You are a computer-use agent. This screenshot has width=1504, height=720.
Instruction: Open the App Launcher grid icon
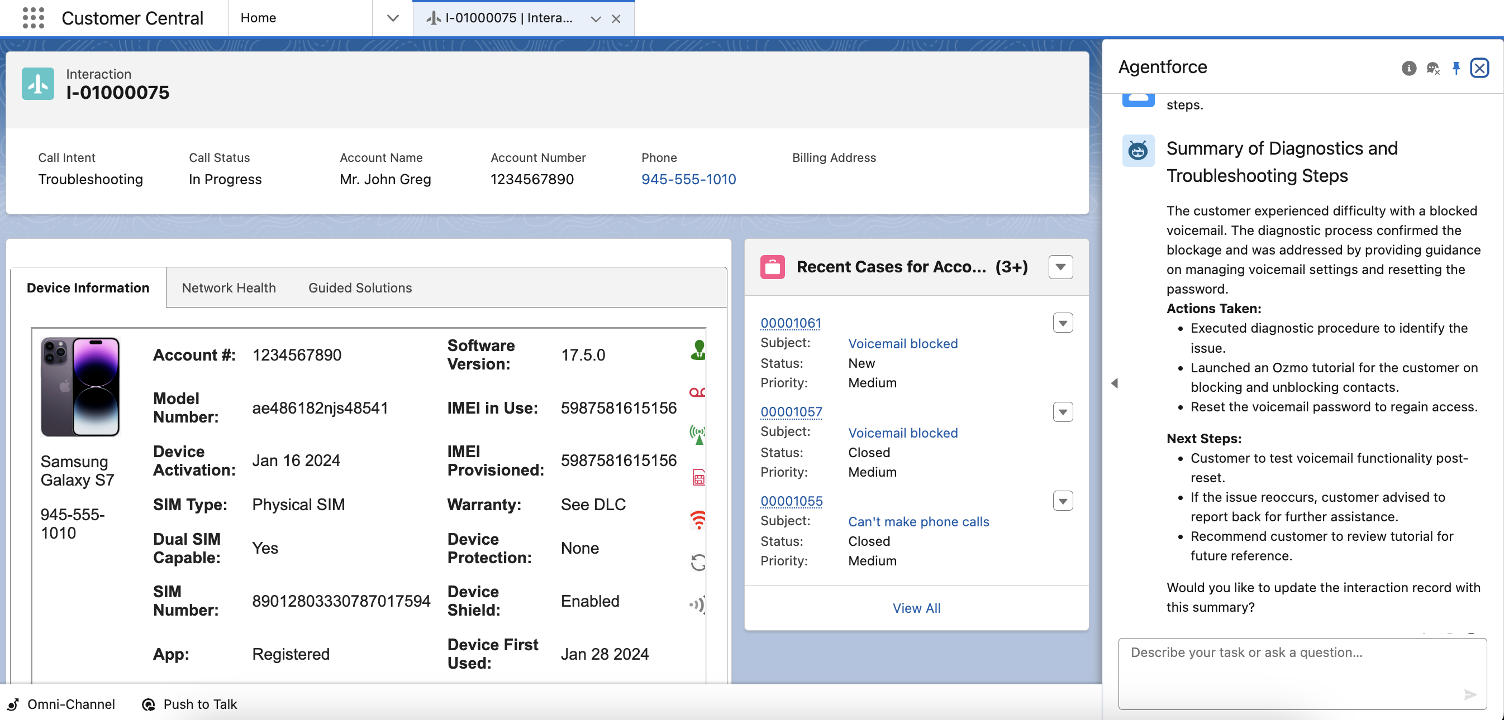click(x=33, y=17)
